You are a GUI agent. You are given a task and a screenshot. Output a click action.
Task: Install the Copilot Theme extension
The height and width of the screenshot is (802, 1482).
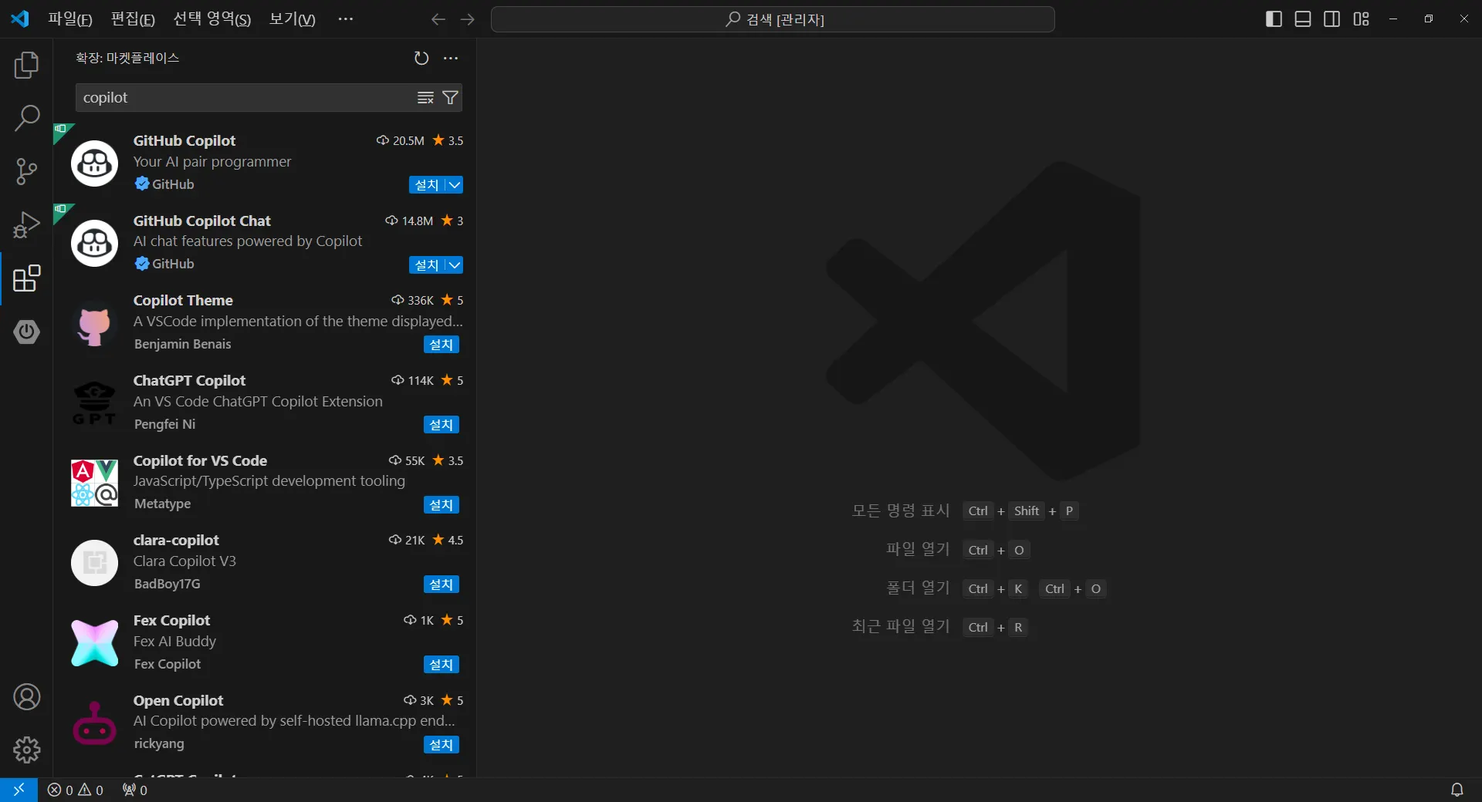[442, 345]
